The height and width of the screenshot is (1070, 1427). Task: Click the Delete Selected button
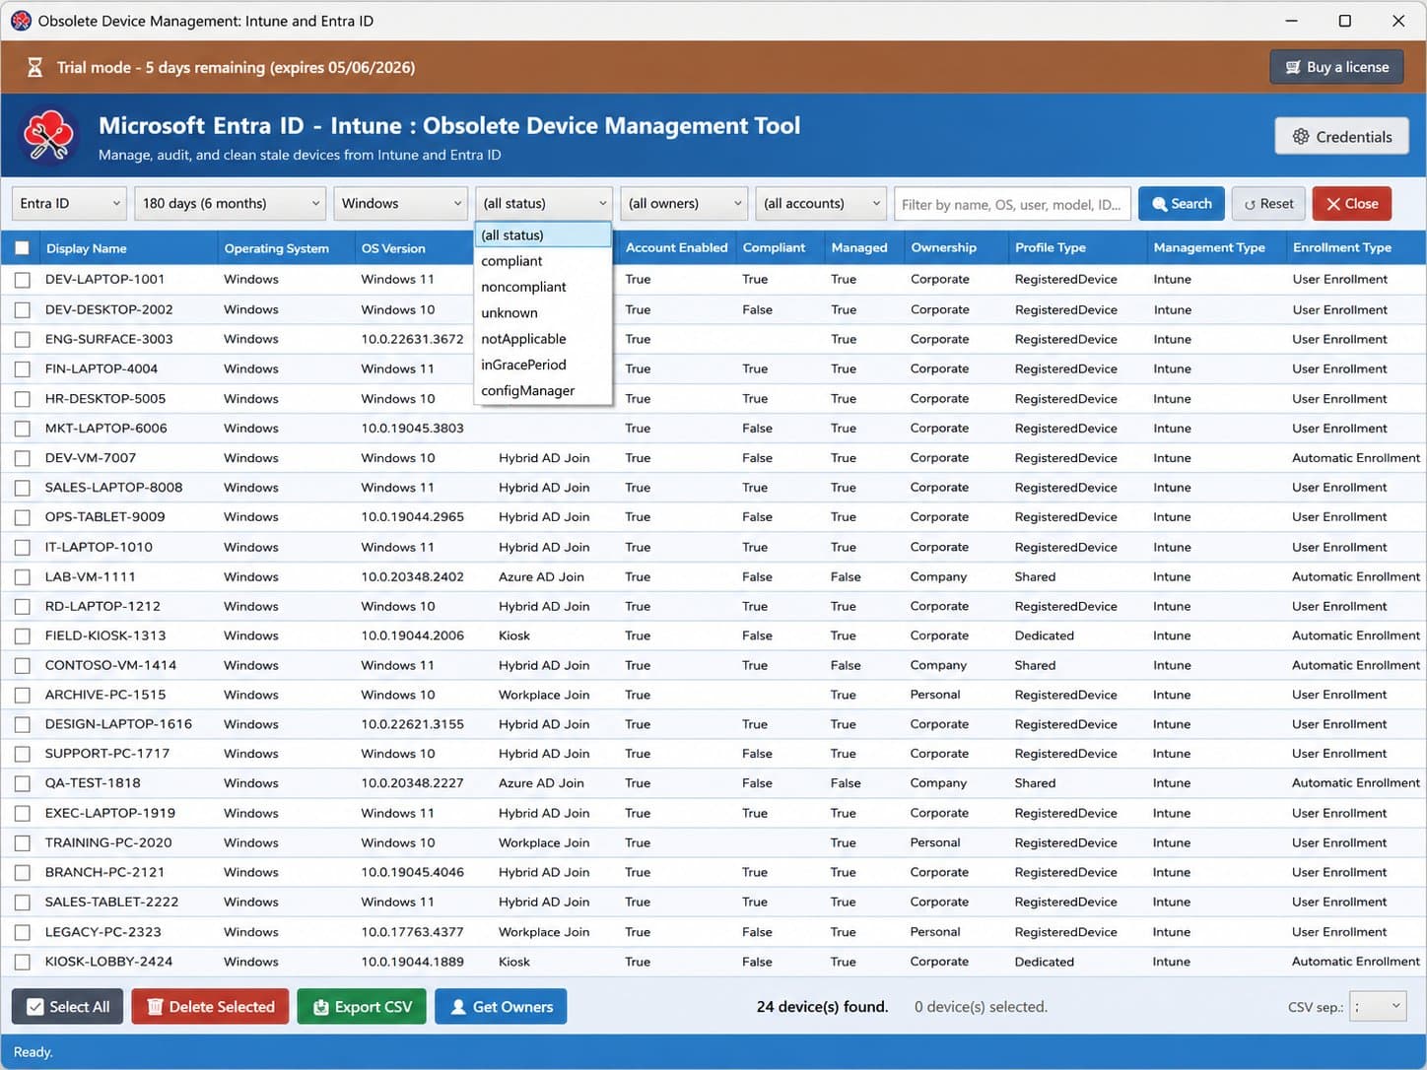pos(210,1007)
